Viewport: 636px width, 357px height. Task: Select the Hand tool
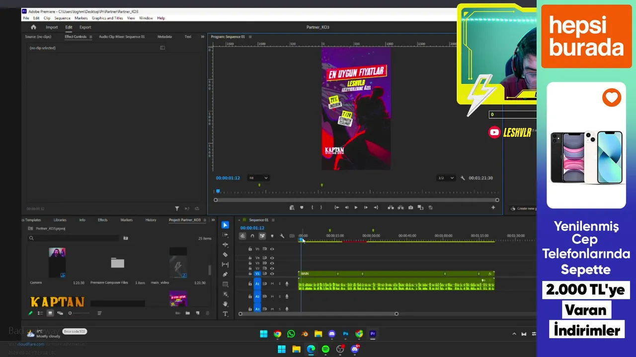pyautogui.click(x=225, y=304)
